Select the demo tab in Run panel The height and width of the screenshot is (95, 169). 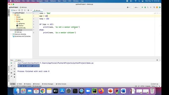click(x=19, y=60)
